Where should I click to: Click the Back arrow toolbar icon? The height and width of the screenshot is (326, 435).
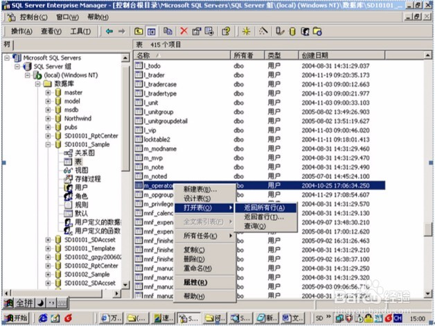tap(109, 31)
